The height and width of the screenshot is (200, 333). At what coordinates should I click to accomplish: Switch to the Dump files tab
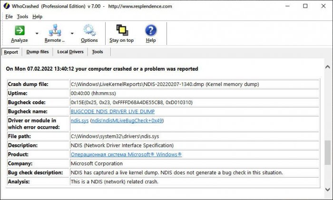tap(38, 52)
